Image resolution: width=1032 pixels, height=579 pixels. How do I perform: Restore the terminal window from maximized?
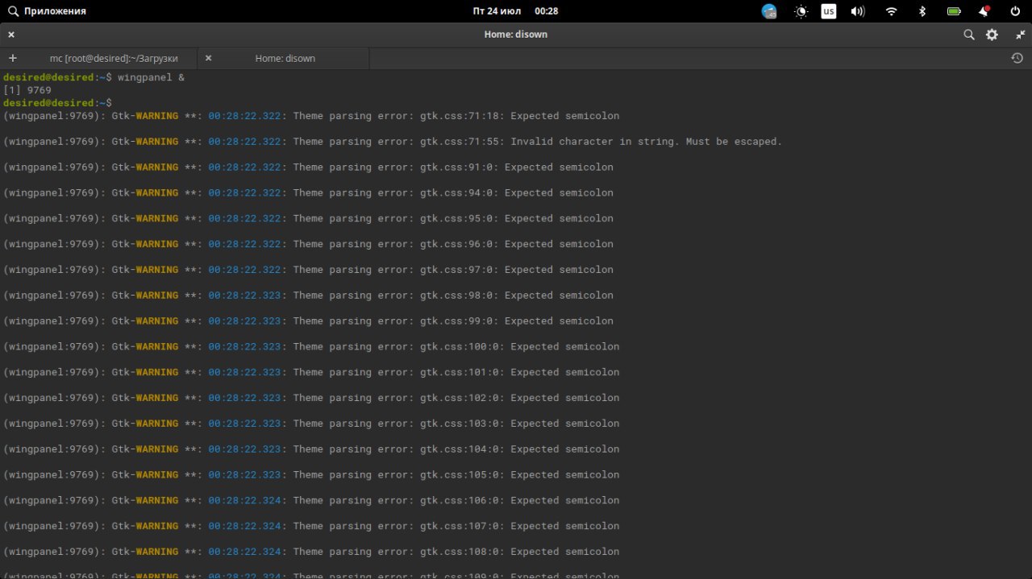tap(1020, 35)
